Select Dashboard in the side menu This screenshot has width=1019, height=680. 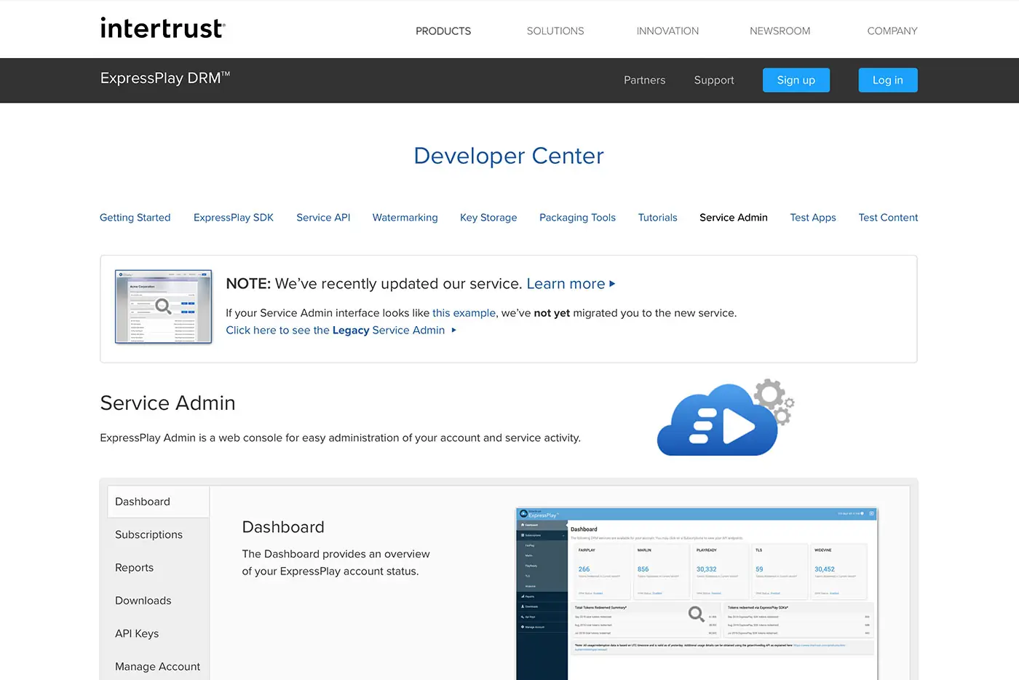coord(159,502)
